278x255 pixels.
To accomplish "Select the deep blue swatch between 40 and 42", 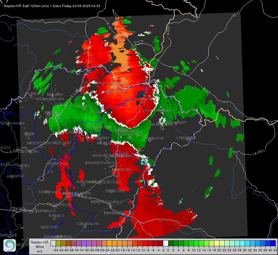I will (x=273, y=243).
